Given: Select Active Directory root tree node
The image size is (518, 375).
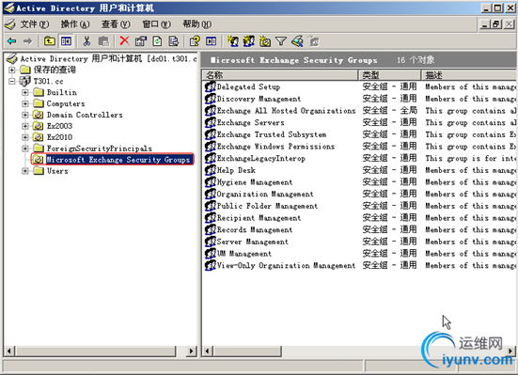Looking at the screenshot, I should [x=108, y=59].
